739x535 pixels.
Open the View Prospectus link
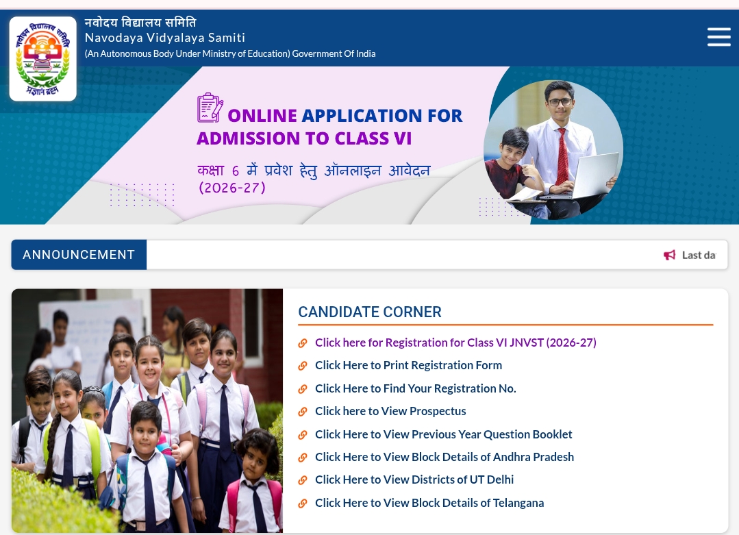point(390,411)
